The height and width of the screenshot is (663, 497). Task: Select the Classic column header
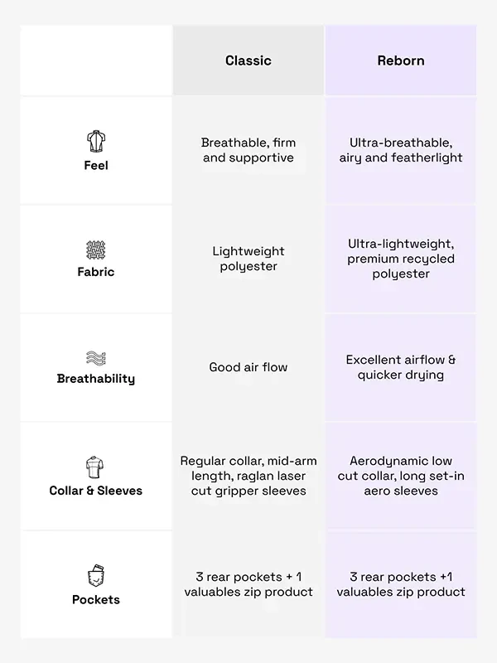(248, 60)
